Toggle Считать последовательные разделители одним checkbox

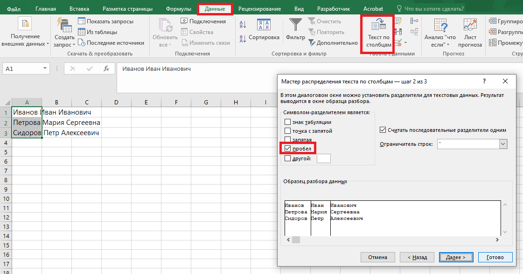tap(383, 130)
